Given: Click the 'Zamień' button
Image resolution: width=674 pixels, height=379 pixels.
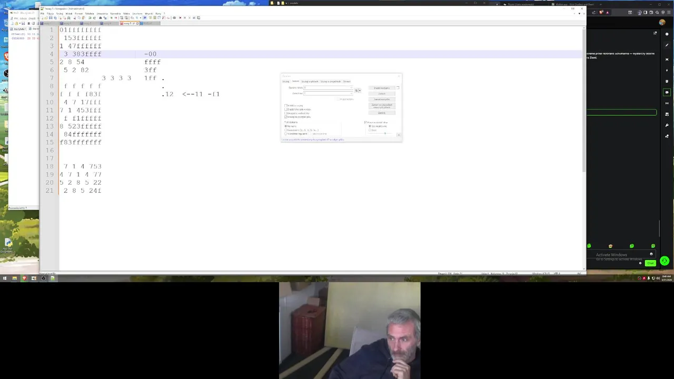Looking at the screenshot, I should click(x=382, y=94).
